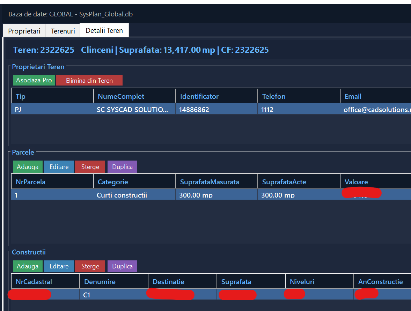The width and height of the screenshot is (411, 311).
Task: Click Adauga in the Constructii section
Action: tap(28, 266)
